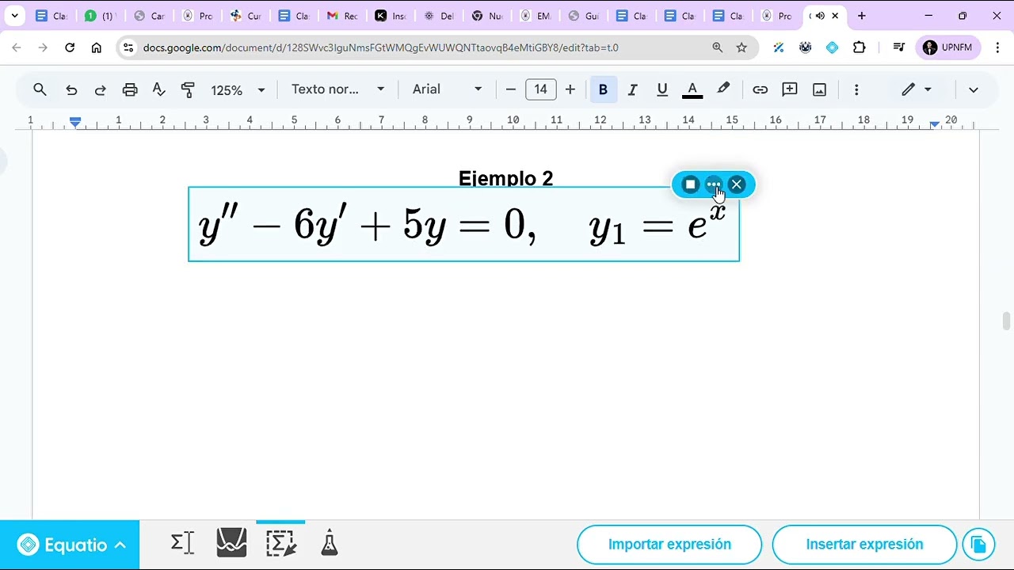Decrease the font size
This screenshot has width=1014, height=570.
point(511,89)
